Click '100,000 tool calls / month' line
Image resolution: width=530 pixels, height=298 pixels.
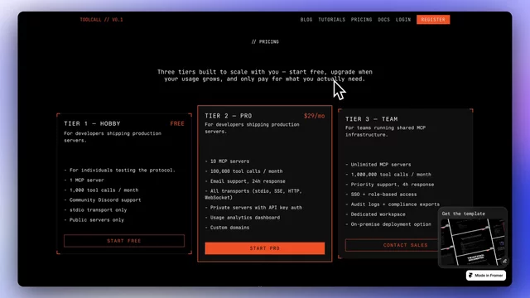pyautogui.click(x=243, y=171)
